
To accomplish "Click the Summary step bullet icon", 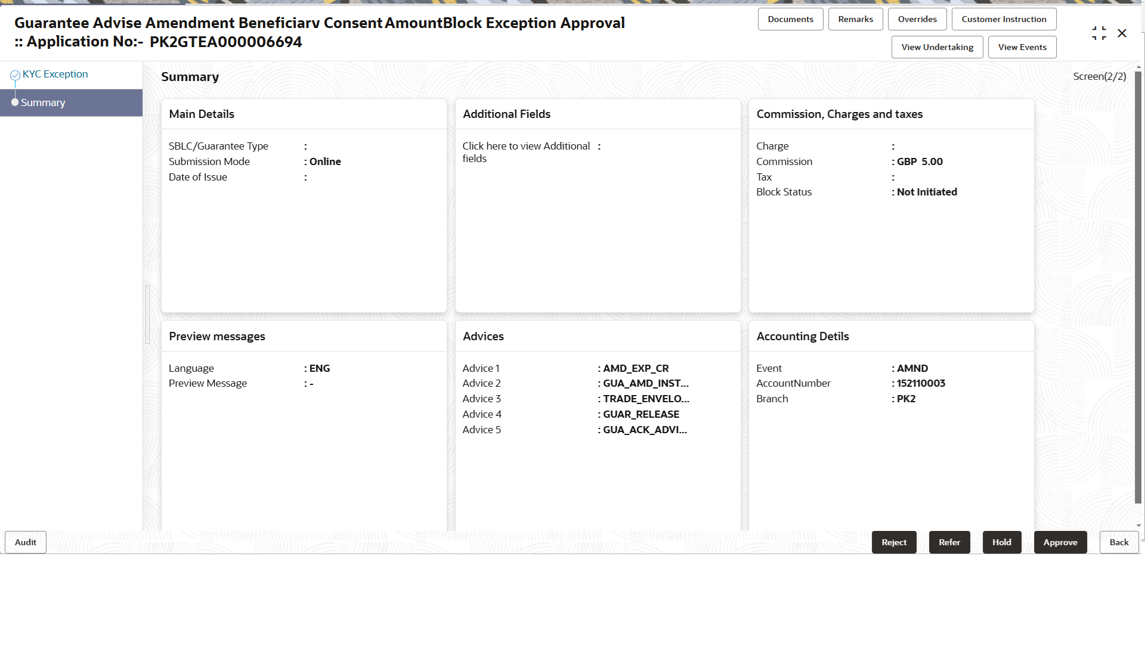I will tap(15, 102).
